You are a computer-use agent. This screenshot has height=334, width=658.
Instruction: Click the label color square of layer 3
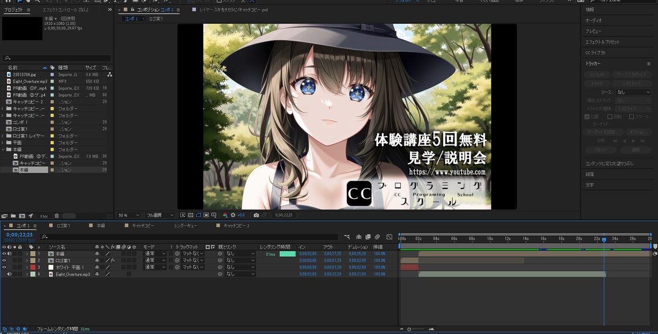coord(33,267)
